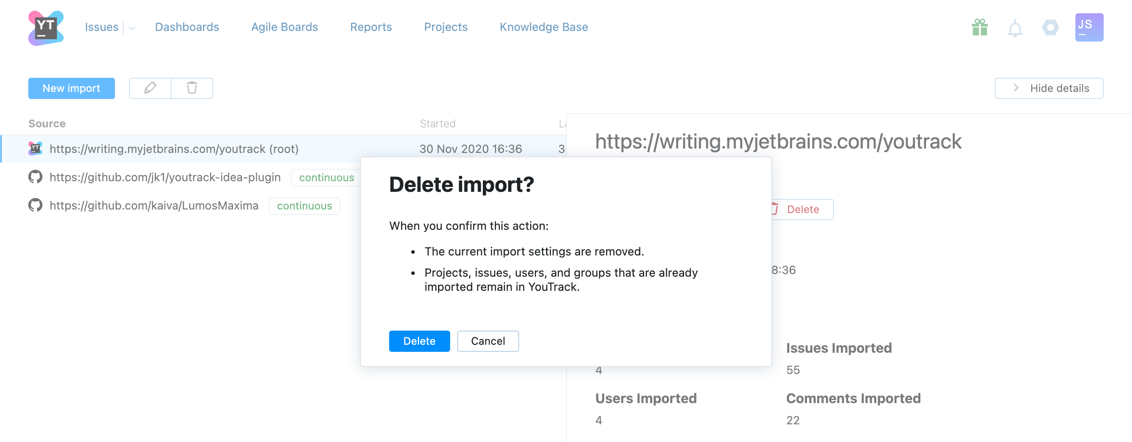Click the pencil edit import icon
Image resolution: width=1132 pixels, height=442 pixels.
tap(150, 88)
